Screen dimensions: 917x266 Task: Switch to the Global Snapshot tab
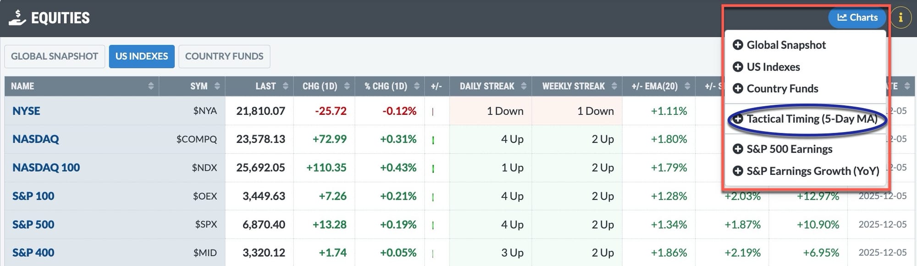55,56
